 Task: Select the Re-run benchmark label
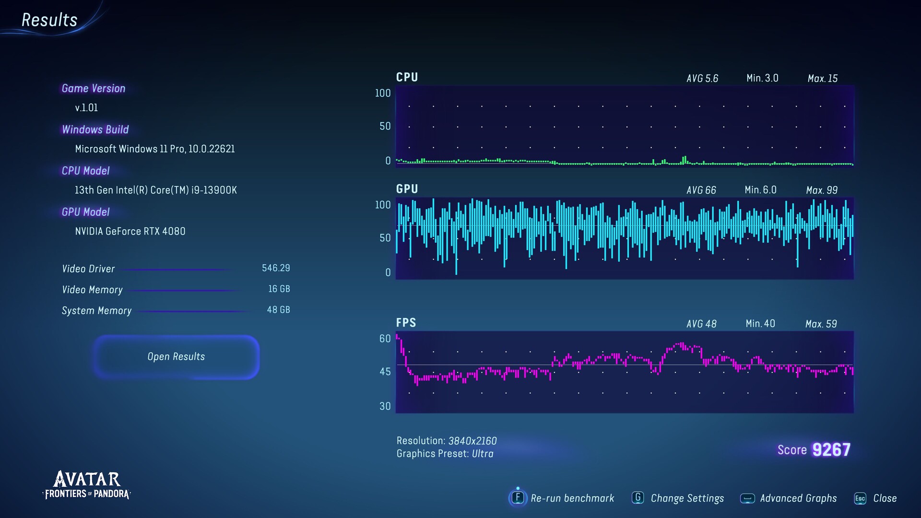(x=572, y=498)
